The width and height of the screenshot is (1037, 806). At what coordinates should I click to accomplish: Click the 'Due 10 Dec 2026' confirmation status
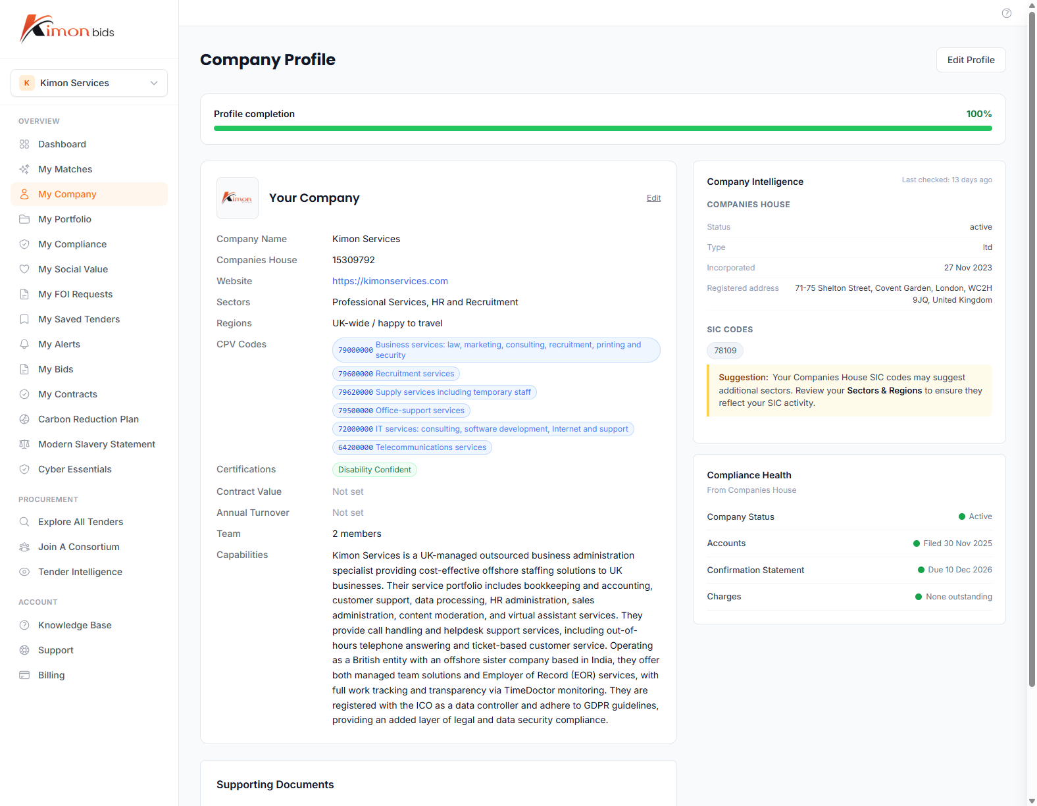tap(955, 570)
